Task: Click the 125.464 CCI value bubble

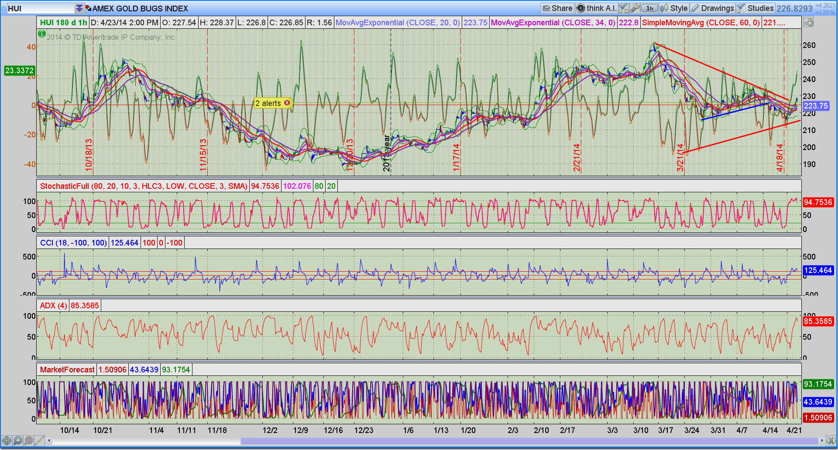Action: (818, 270)
